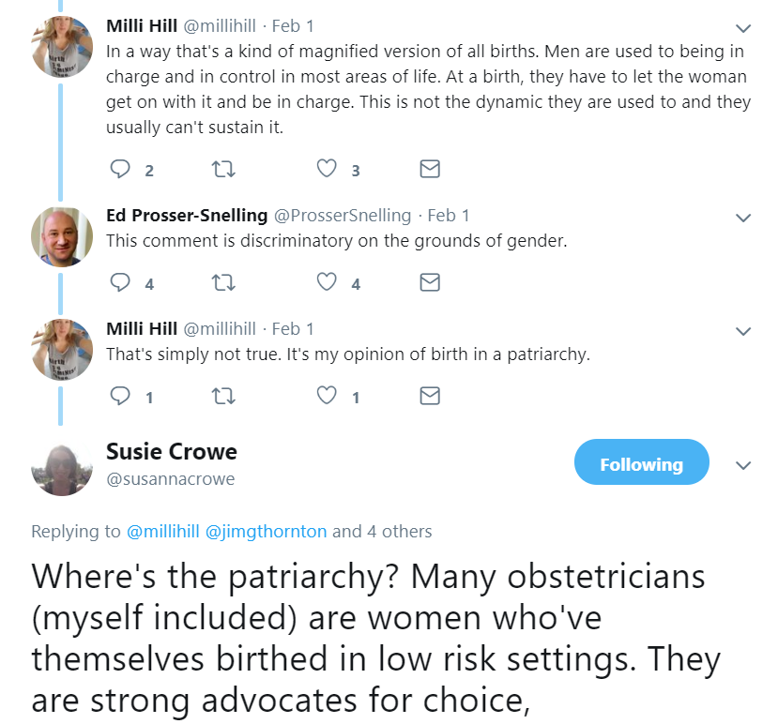
Task: Expand options caret on Ed Prosser-Snelling's tweet
Action: click(743, 218)
